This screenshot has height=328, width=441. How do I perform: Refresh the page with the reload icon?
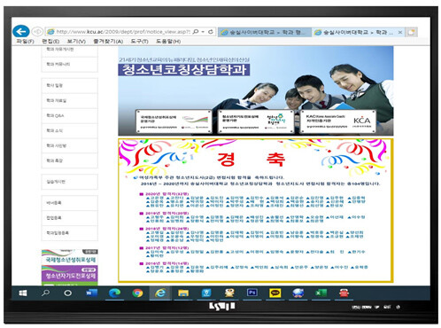pyautogui.click(x=211, y=32)
